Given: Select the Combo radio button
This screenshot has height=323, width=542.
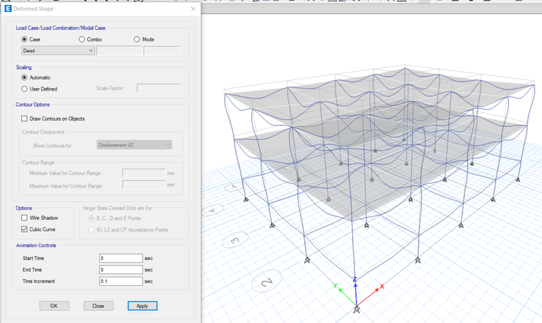Looking at the screenshot, I should 82,39.
